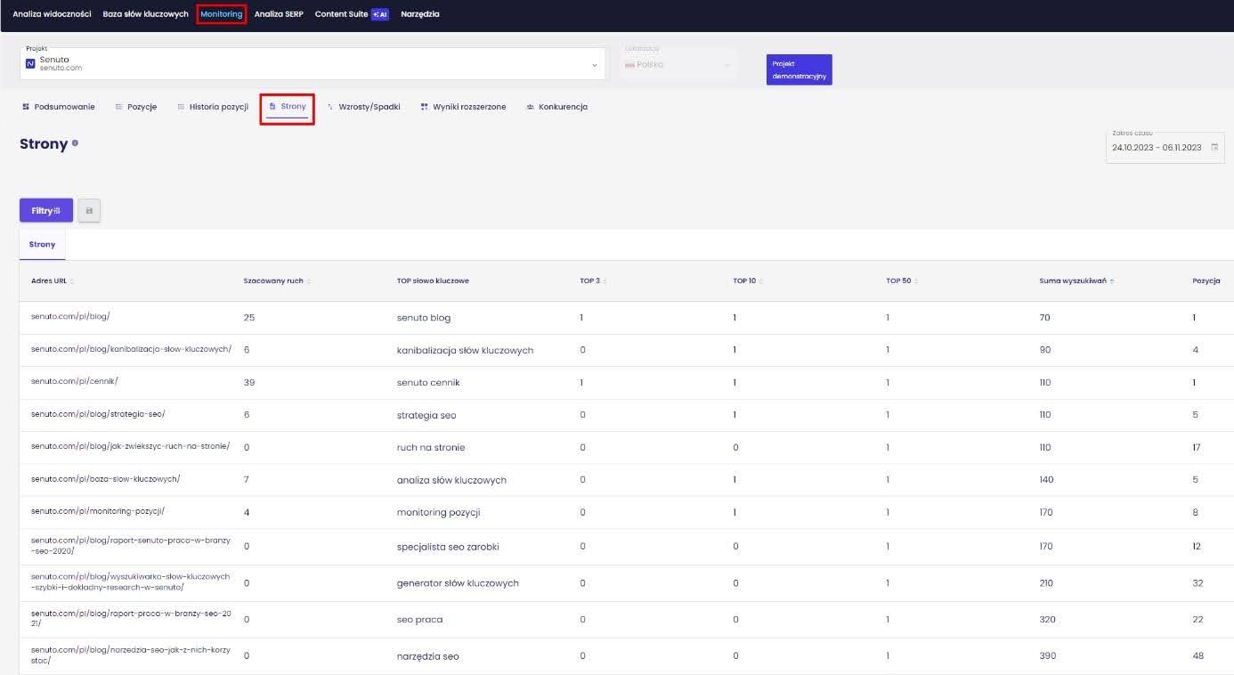The image size is (1234, 675).
Task: Click keyword 'generator słów kluczowych'
Action: tap(458, 584)
